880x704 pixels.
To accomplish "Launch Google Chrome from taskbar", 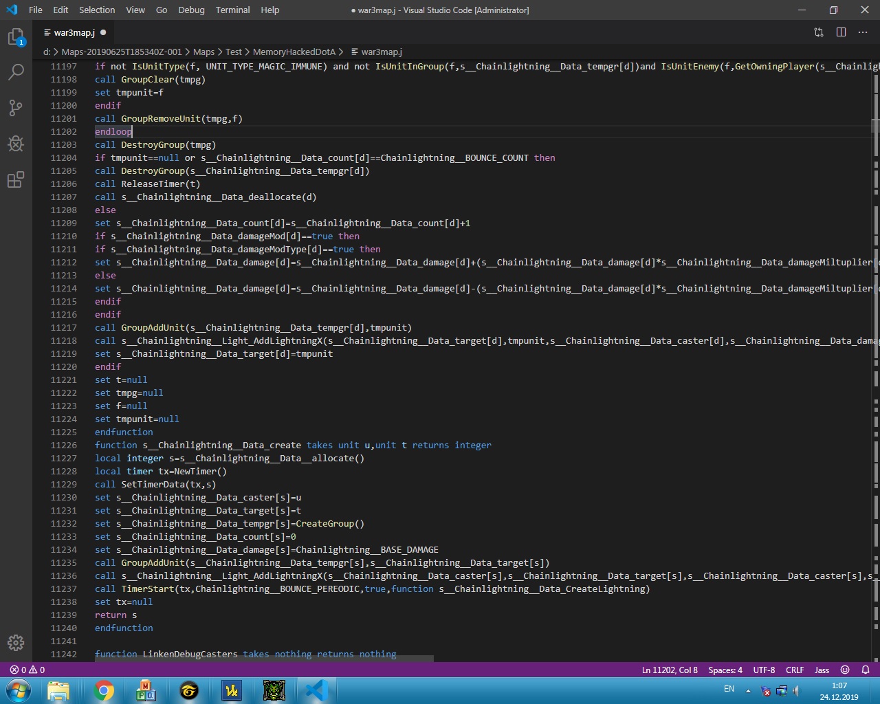I will click(104, 690).
